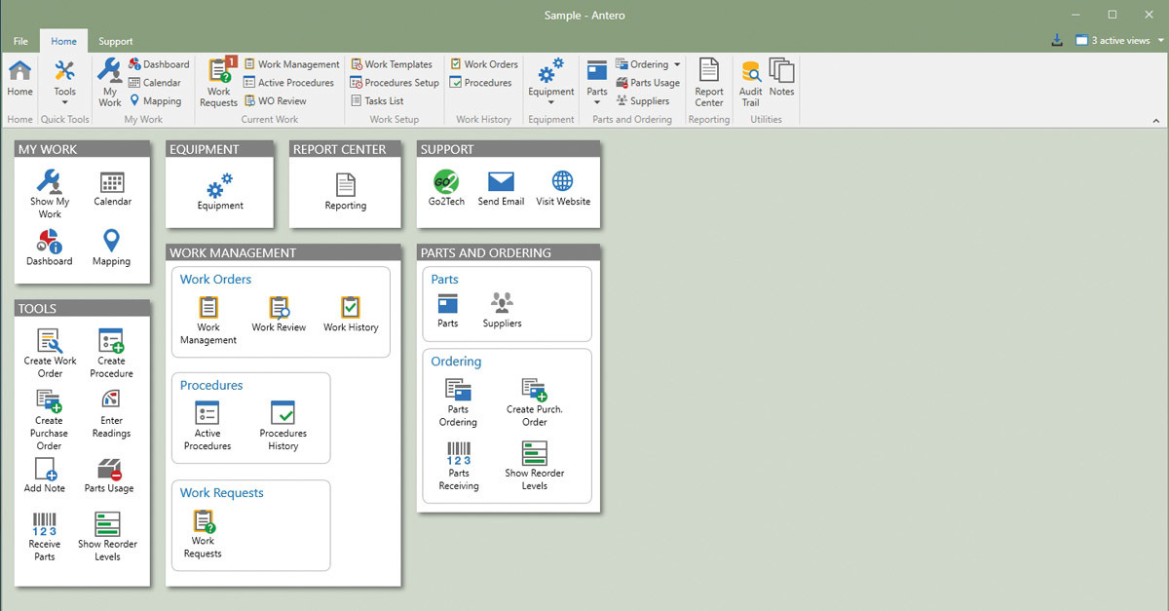Launch Create Purchase Order in Tools panel
This screenshot has height=611, width=1169.
point(49,419)
